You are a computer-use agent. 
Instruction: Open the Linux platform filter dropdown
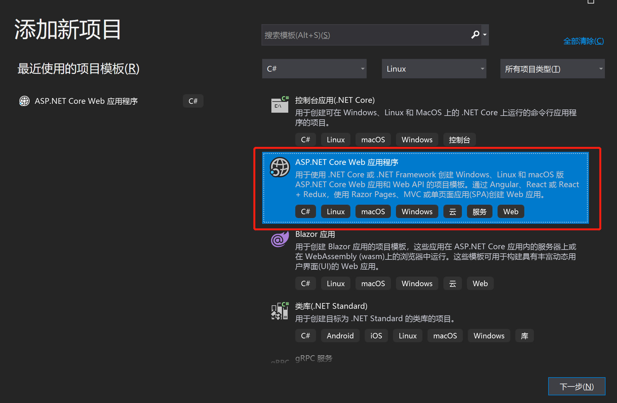coord(434,69)
